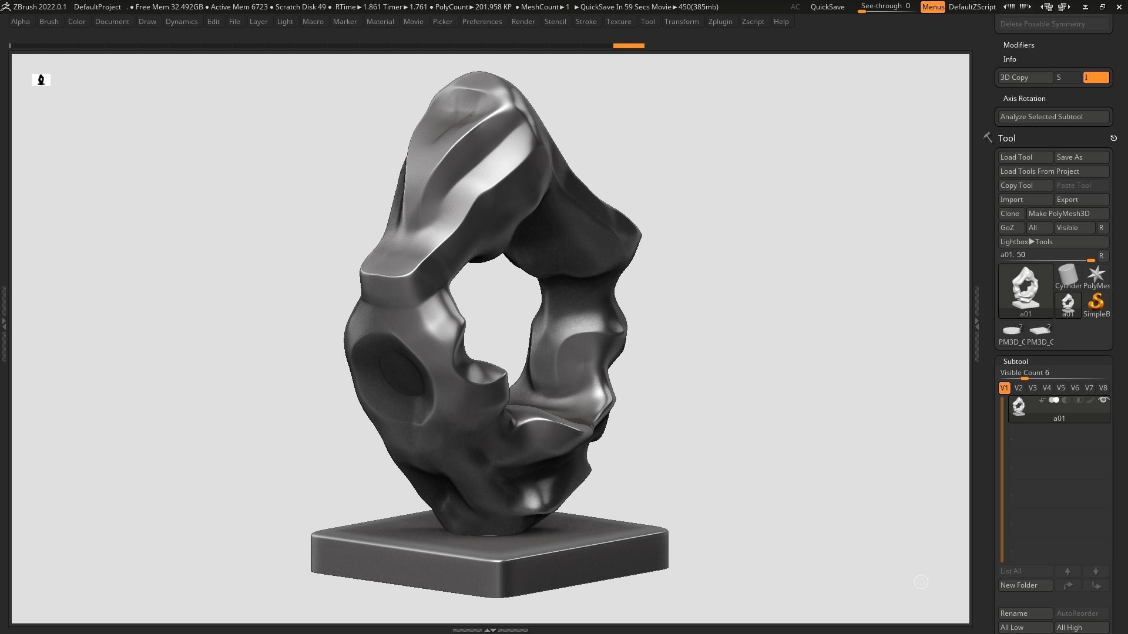1128x634 pixels.
Task: Click Make PolyMesh3D button
Action: (1067, 214)
